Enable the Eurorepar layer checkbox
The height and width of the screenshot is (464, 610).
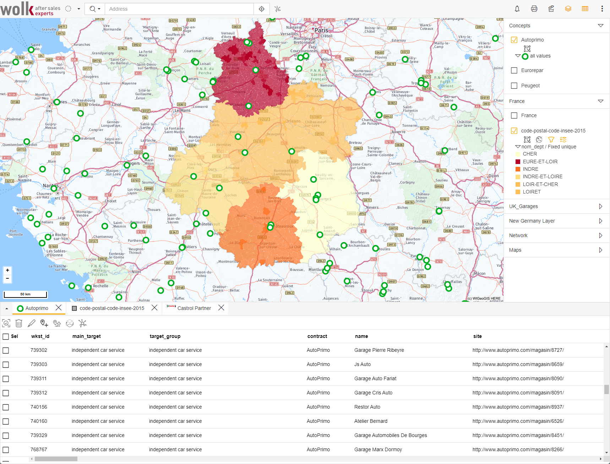(x=514, y=70)
